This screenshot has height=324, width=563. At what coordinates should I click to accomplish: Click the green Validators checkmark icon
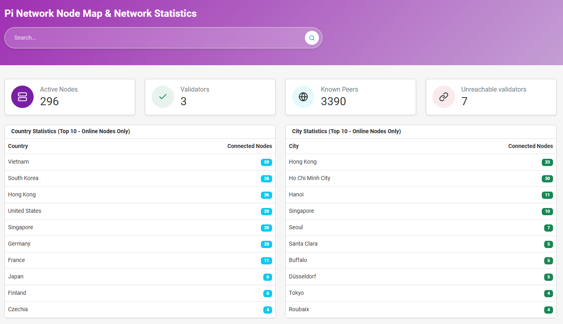click(x=162, y=96)
